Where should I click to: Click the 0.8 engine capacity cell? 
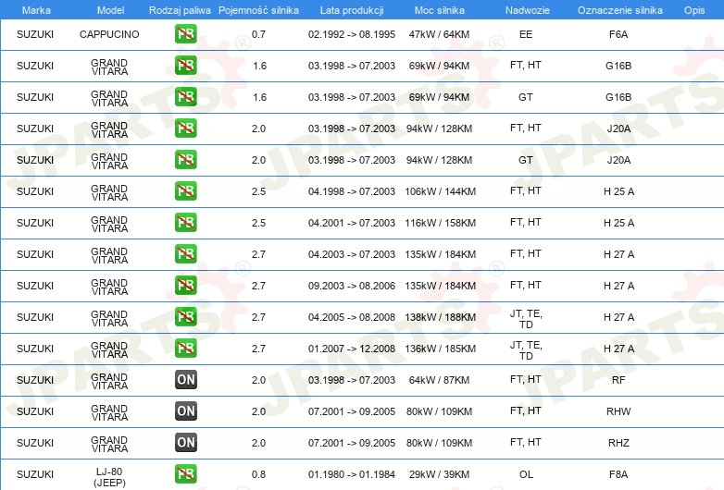tap(258, 474)
